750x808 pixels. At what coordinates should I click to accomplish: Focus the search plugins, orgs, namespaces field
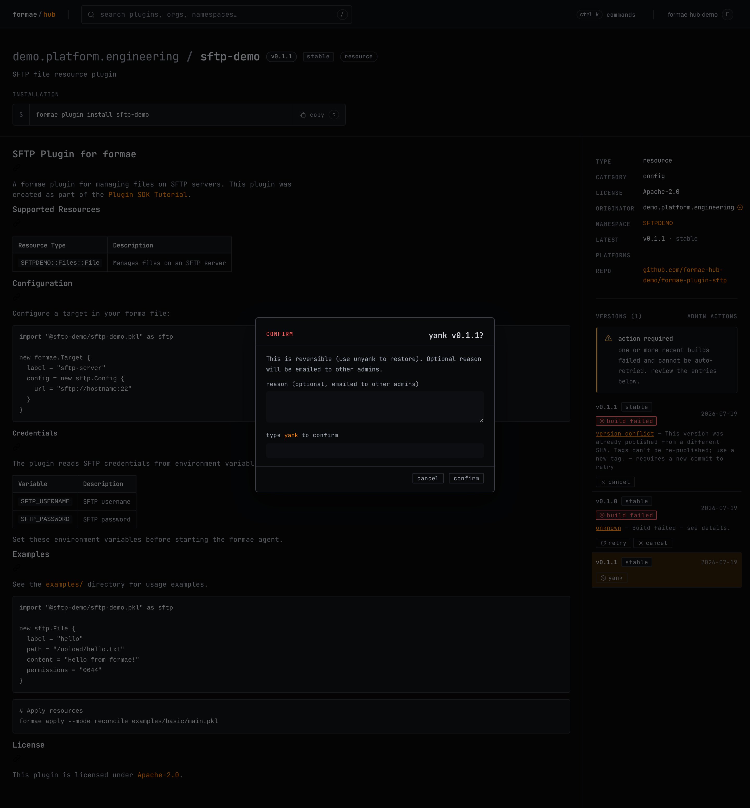[x=216, y=15]
